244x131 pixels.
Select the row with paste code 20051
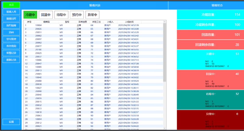93,32
